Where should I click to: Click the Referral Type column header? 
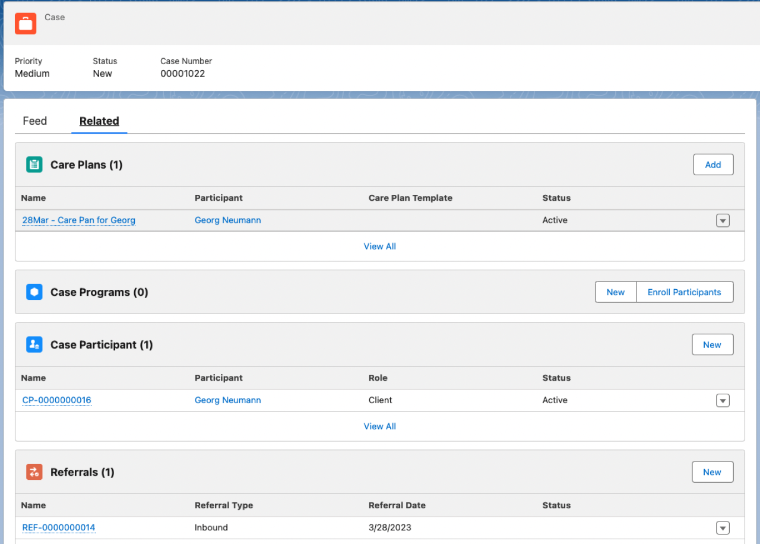pyautogui.click(x=224, y=505)
